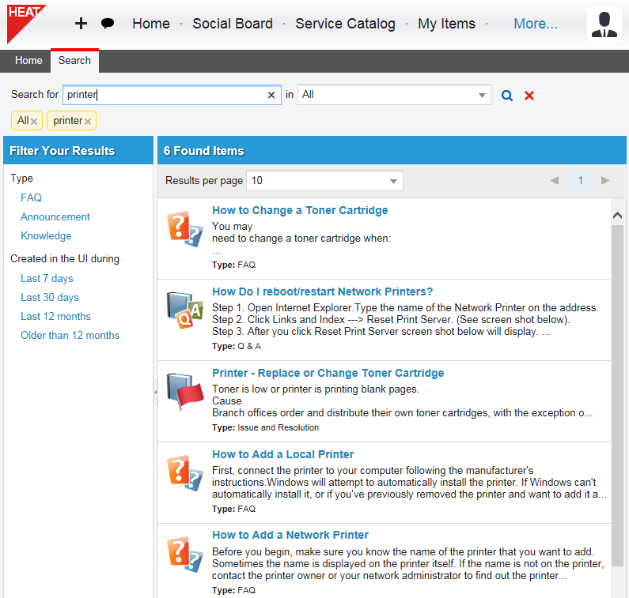Screen dimensions: 629x598
Task: Click the FAQ icon for Local Printer
Action: [x=185, y=472]
